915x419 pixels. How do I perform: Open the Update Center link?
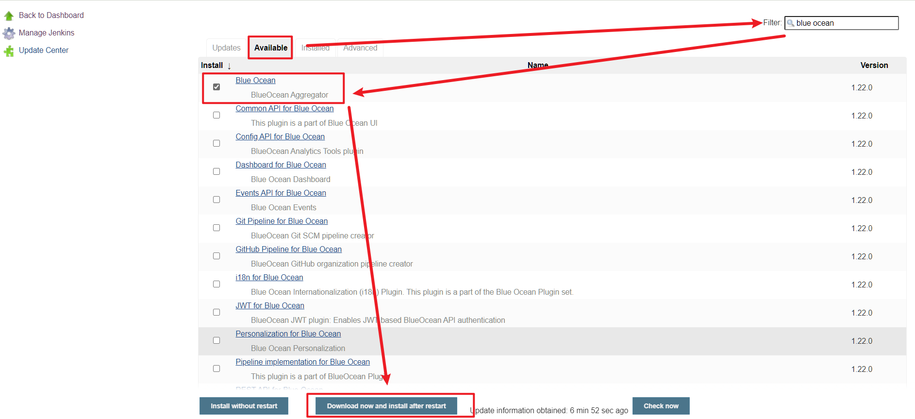(x=44, y=50)
